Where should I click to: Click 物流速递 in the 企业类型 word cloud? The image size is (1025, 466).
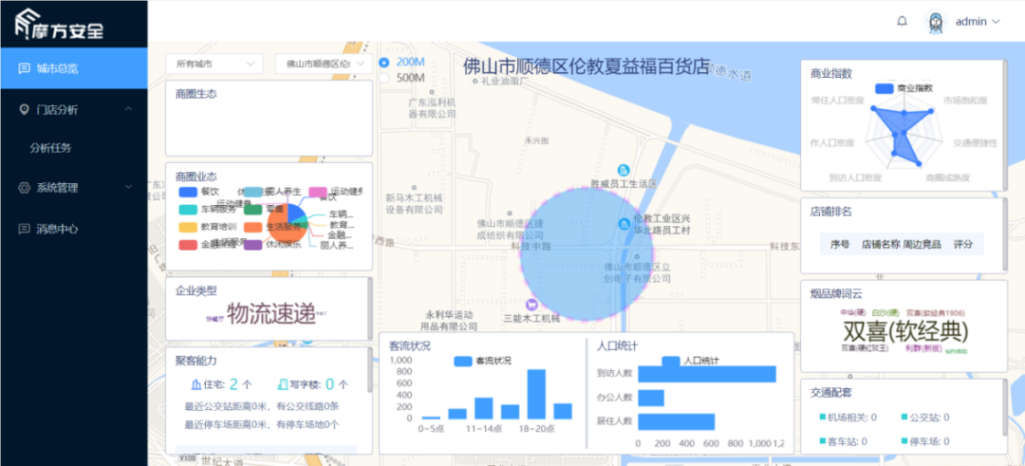click(270, 314)
